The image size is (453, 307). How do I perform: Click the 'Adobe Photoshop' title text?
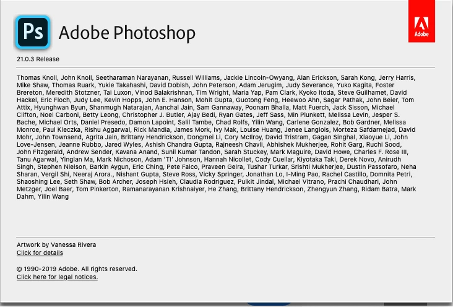coord(127,32)
